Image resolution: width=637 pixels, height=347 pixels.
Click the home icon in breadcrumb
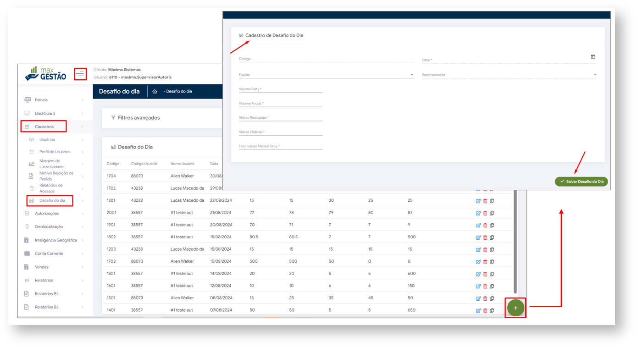pos(155,92)
